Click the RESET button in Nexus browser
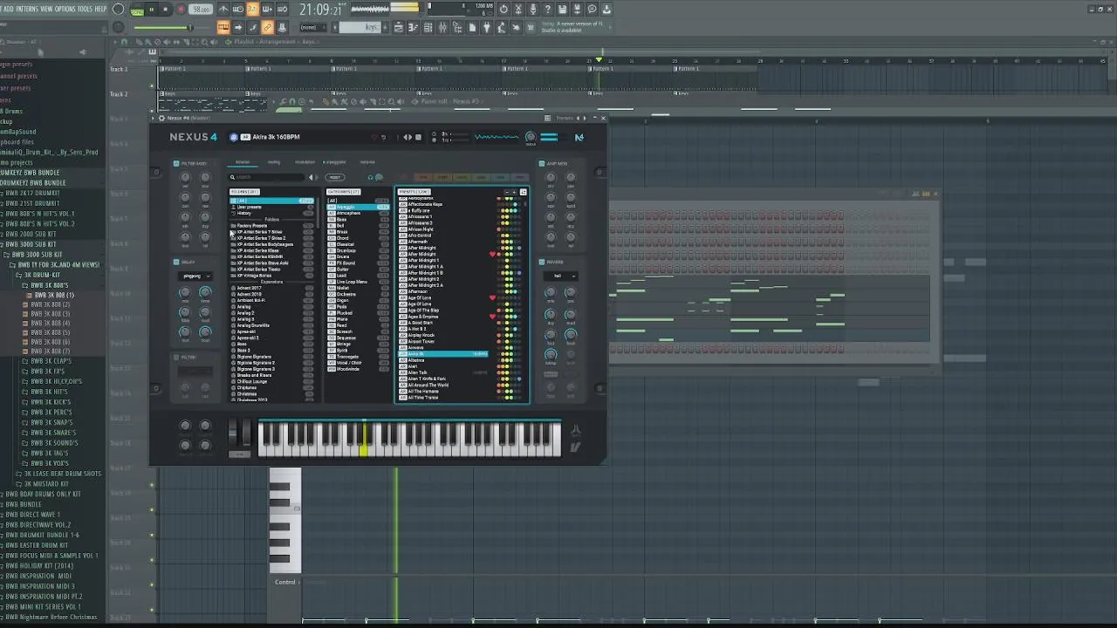The height and width of the screenshot is (628, 1117). pyautogui.click(x=335, y=177)
